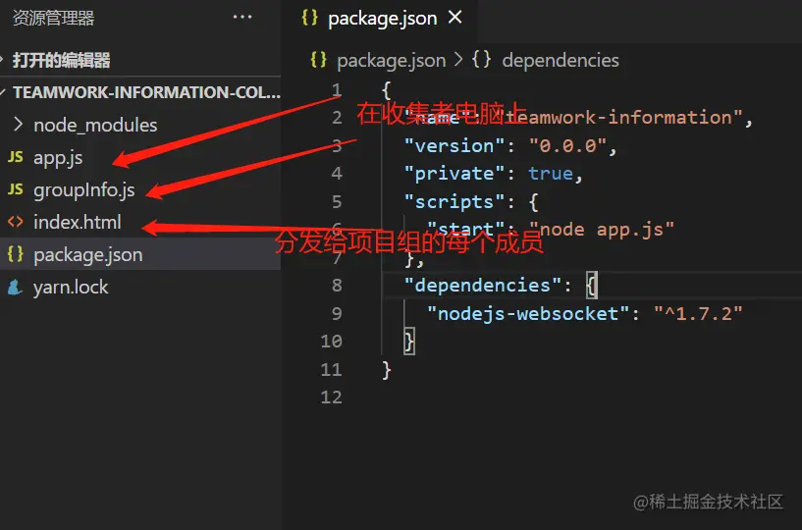Click the braces icon before package.json breadcrumb
The image size is (802, 530).
tap(319, 59)
